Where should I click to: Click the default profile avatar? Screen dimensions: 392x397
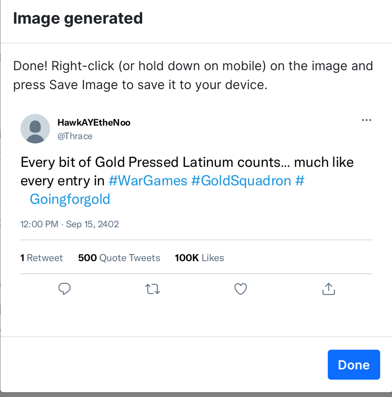(35, 129)
